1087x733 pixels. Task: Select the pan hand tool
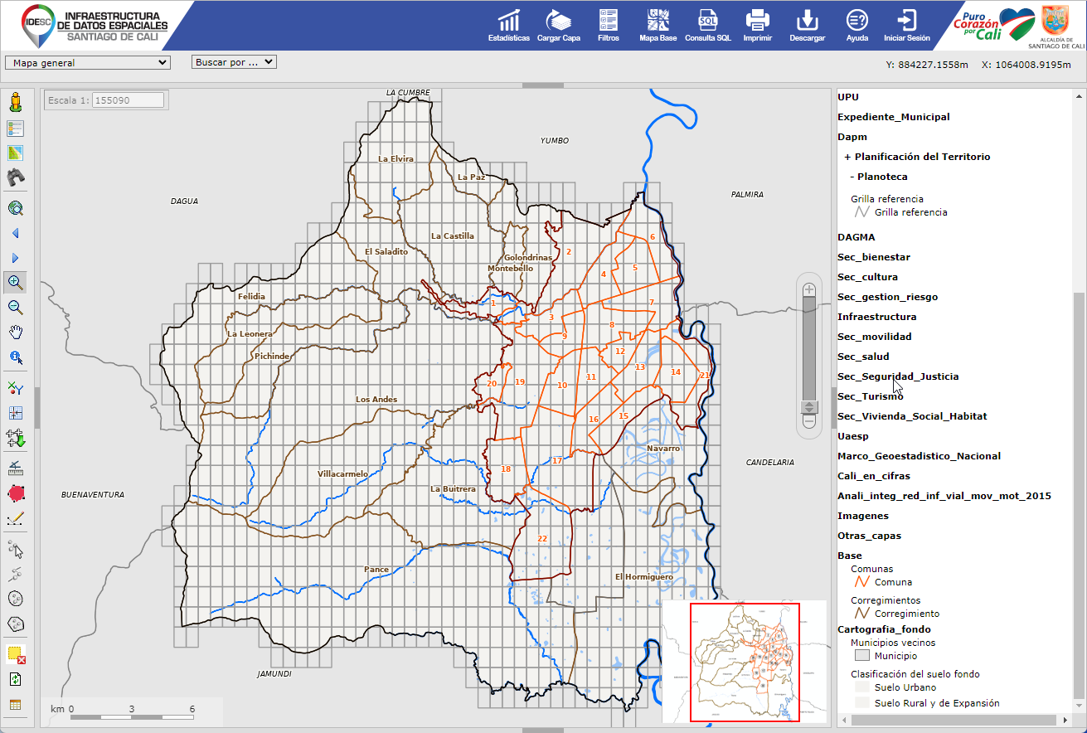(15, 333)
